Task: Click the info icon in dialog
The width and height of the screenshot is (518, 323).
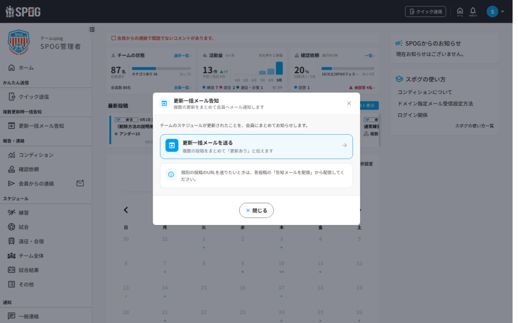Action: point(171,174)
